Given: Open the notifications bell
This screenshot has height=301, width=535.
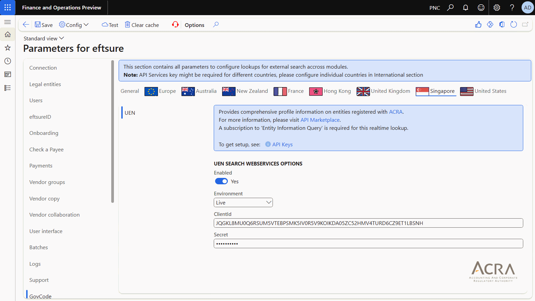Looking at the screenshot, I should click(x=465, y=7).
